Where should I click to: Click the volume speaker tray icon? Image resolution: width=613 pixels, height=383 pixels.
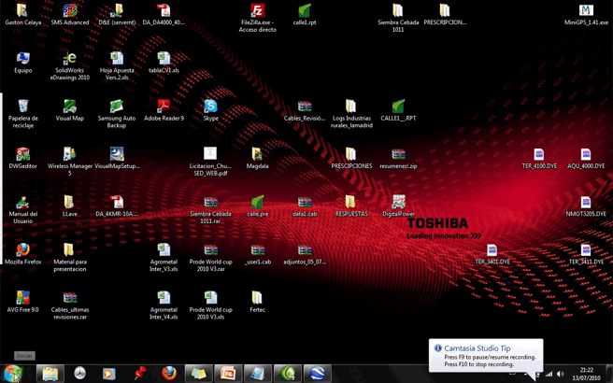561,375
